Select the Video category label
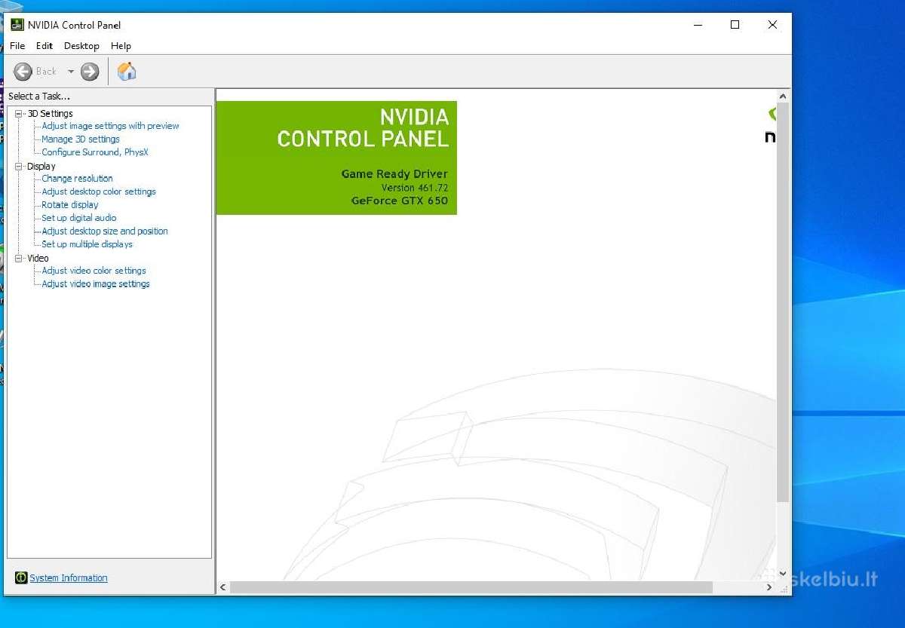 pyautogui.click(x=38, y=259)
